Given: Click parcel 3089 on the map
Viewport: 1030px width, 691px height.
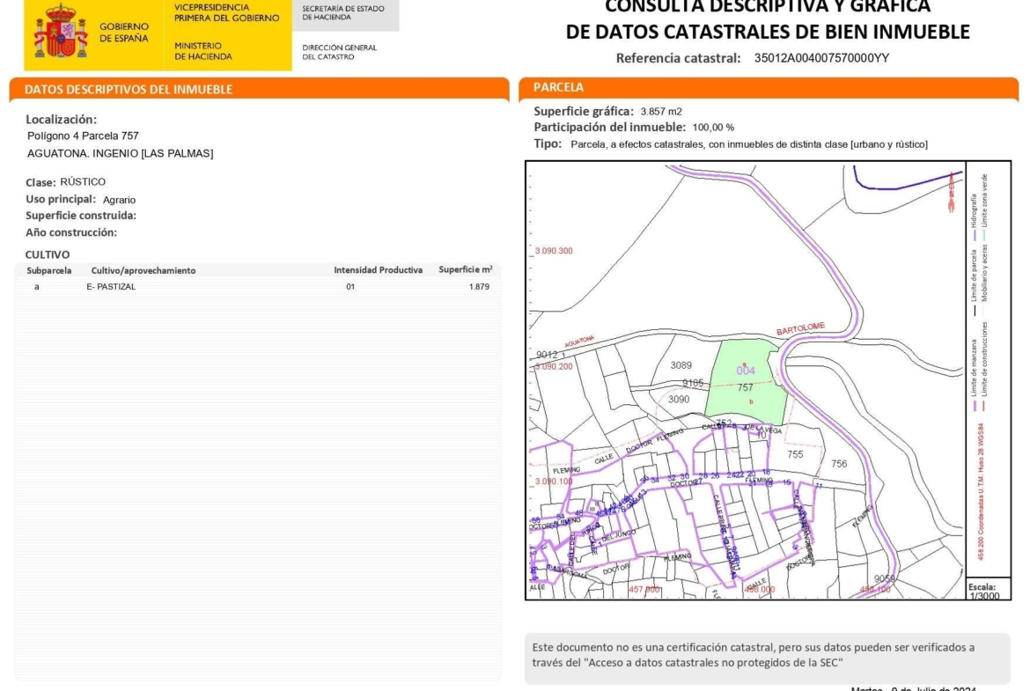Looking at the screenshot, I should pyautogui.click(x=681, y=365).
